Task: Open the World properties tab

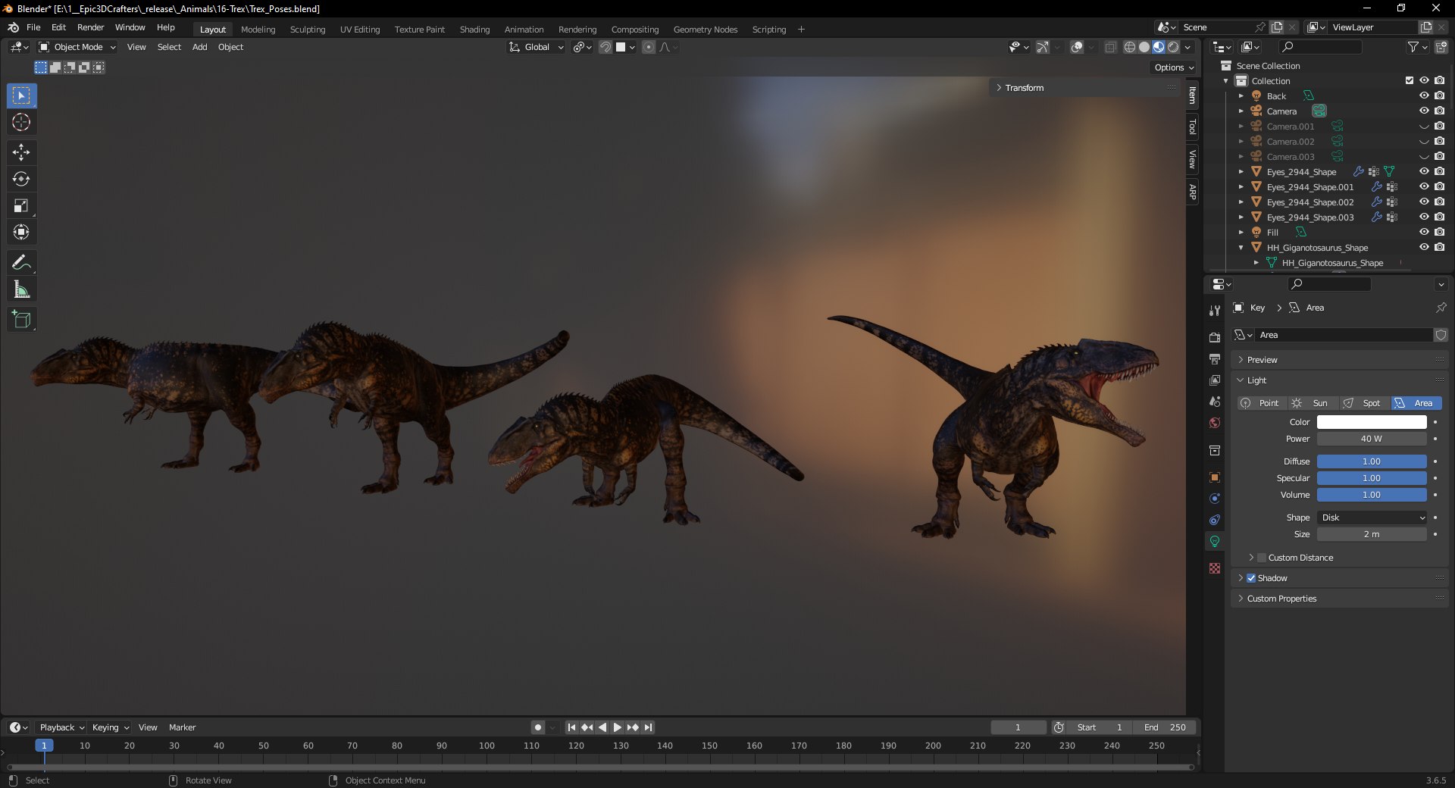Action: click(1215, 423)
